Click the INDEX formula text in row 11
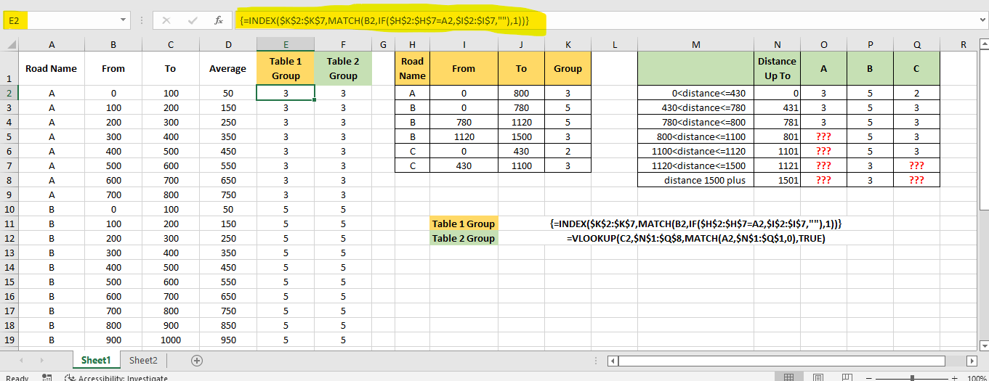The height and width of the screenshot is (381, 989). [x=696, y=224]
